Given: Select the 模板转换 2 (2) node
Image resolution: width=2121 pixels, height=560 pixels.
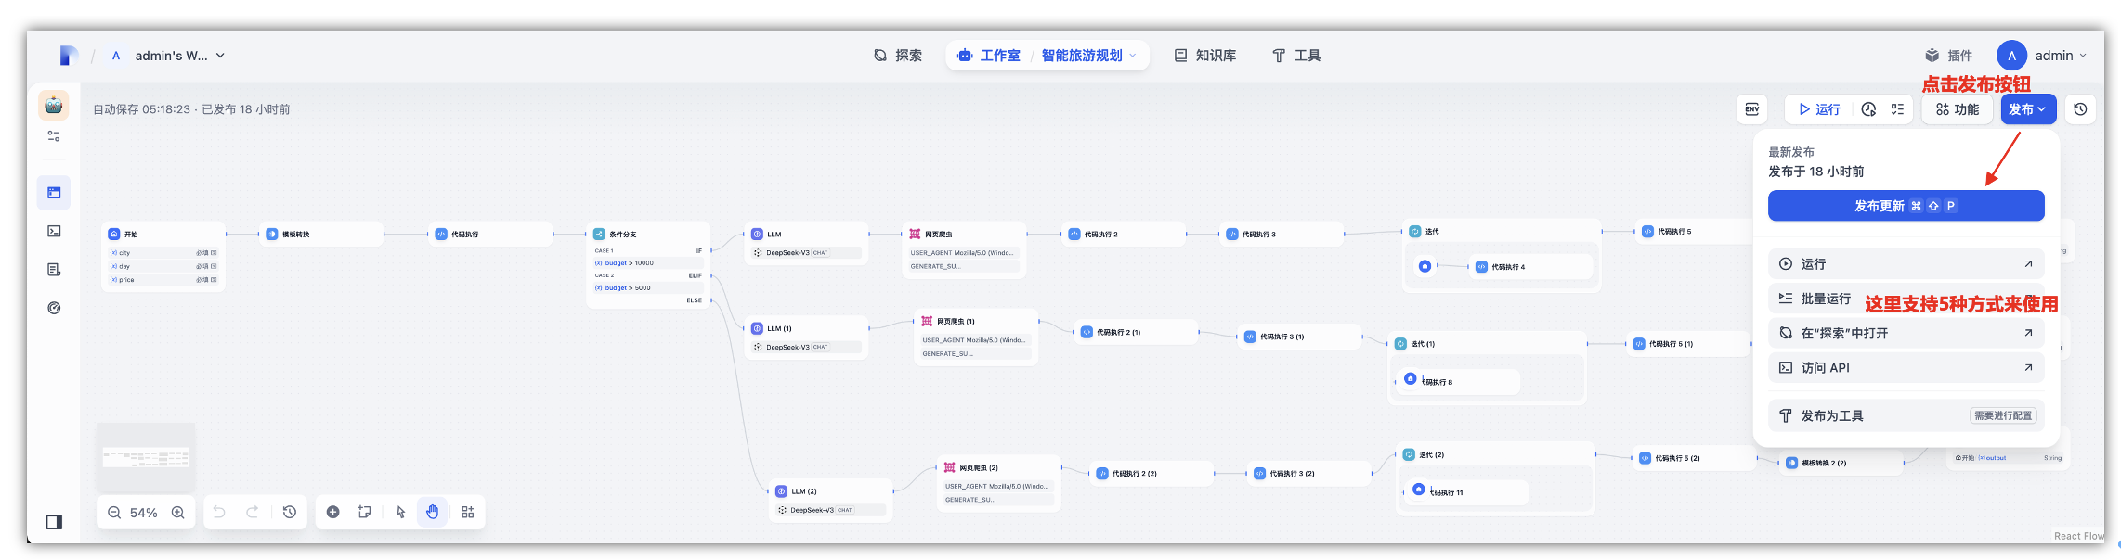Looking at the screenshot, I should (x=1842, y=463).
